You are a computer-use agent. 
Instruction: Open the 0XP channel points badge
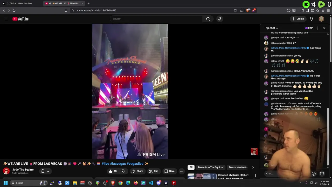click(309, 28)
